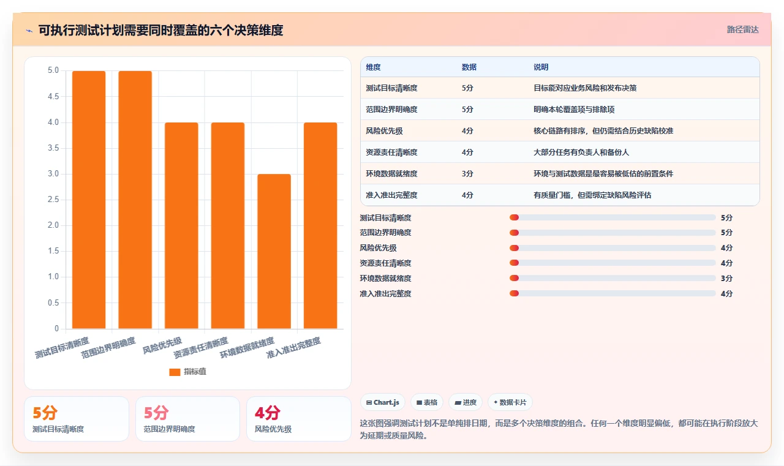784x466 pixels.
Task: Click 资源责任清晰度 progress bar
Action: click(x=612, y=263)
